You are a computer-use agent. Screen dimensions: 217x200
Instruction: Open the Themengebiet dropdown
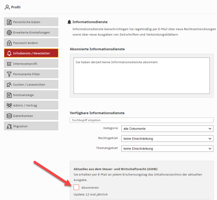point(167,149)
